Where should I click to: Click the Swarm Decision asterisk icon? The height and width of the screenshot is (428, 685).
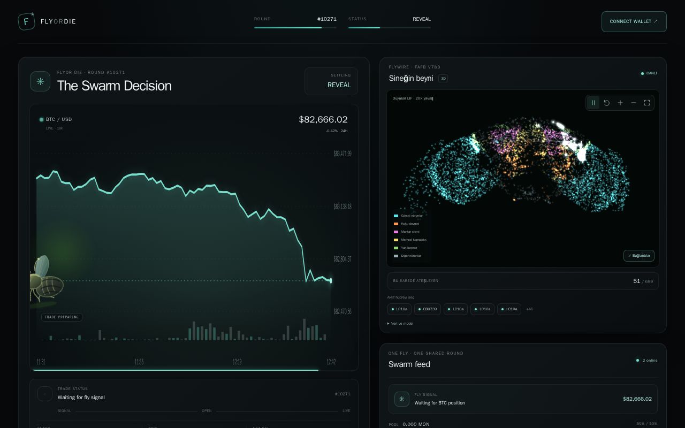point(40,81)
